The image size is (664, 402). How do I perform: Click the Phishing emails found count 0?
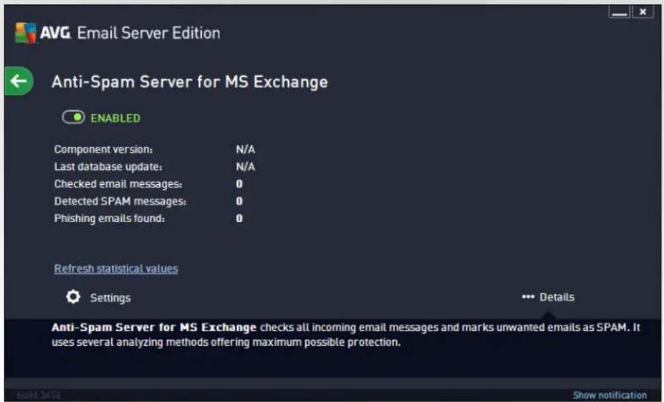pos(239,219)
